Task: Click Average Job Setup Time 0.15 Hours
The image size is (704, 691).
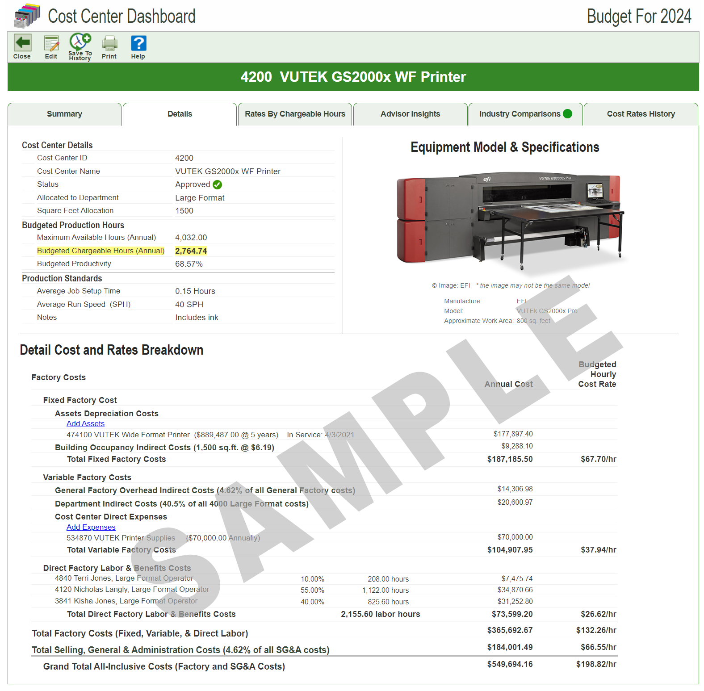Action: point(195,291)
